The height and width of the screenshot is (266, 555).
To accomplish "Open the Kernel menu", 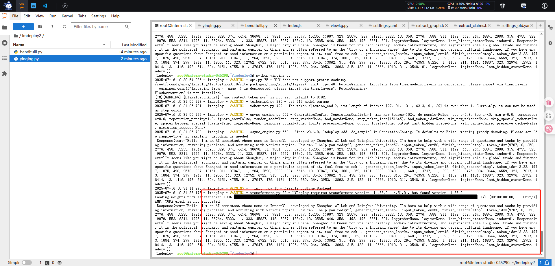I will pos(67,16).
